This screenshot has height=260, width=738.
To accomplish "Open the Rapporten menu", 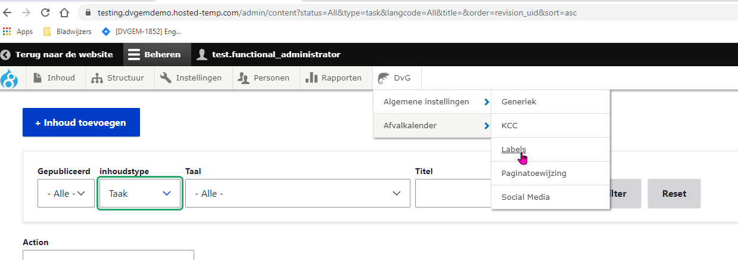I will (334, 78).
